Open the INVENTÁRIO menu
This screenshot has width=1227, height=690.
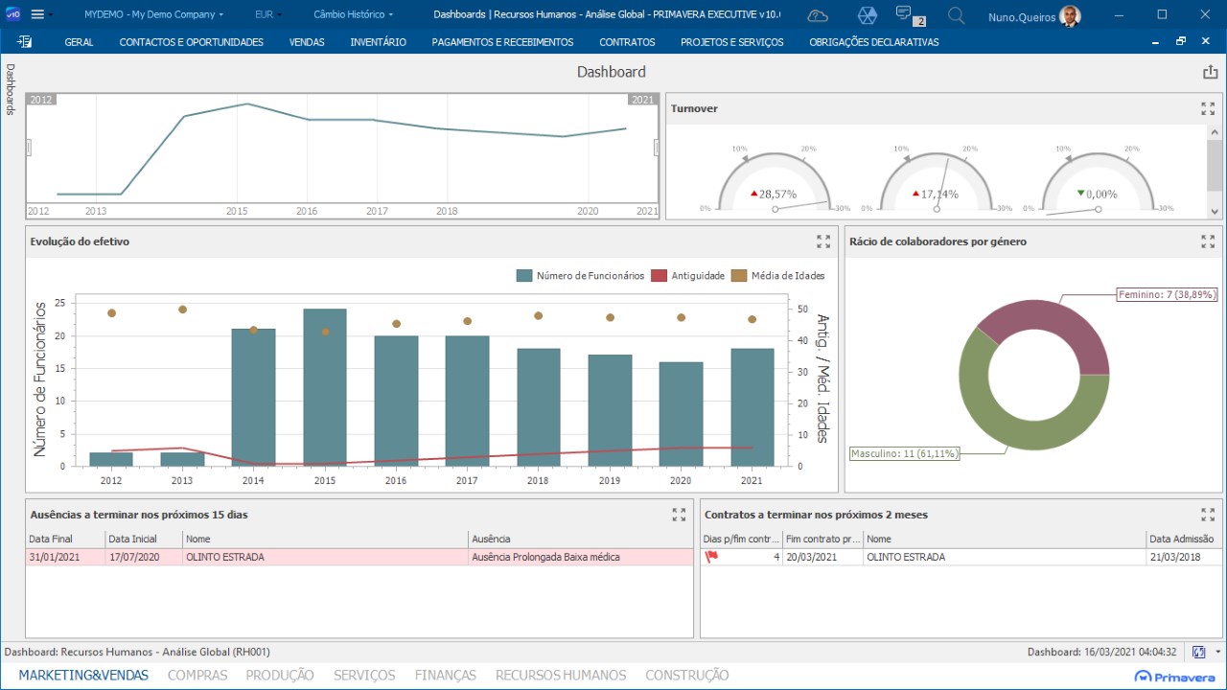[378, 42]
